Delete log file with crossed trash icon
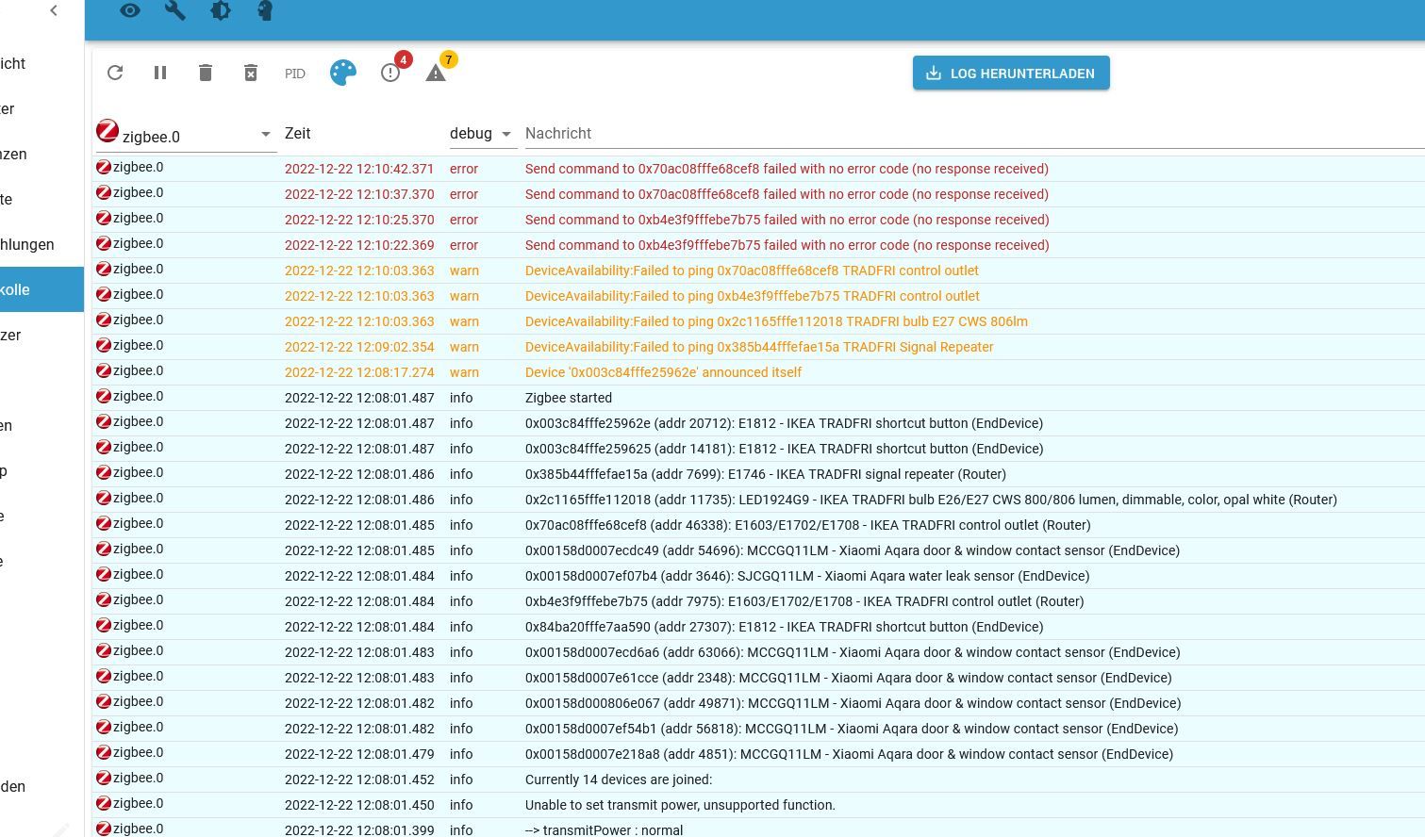Viewport: 1425px width, 837px height. [251, 73]
